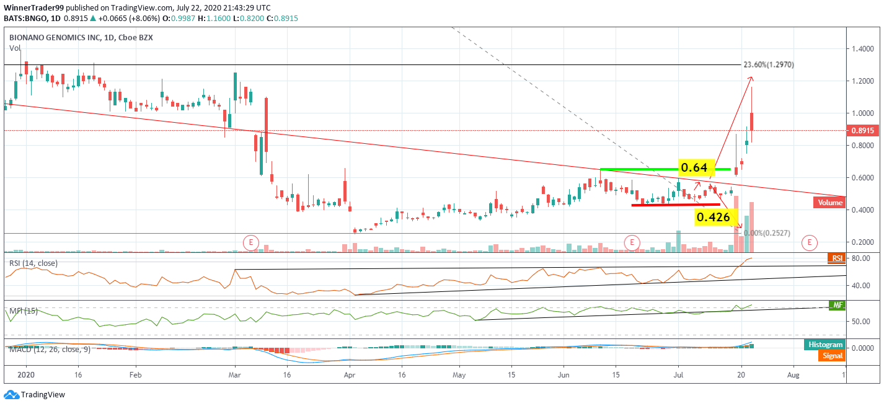Viewport: 884px width, 406px height.
Task: Click the 0.2000 price axis label
Action: click(864, 242)
